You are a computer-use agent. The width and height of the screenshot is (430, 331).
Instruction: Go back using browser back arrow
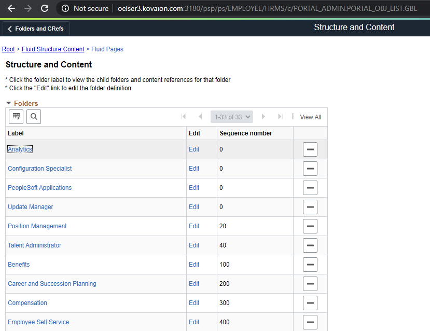click(11, 8)
